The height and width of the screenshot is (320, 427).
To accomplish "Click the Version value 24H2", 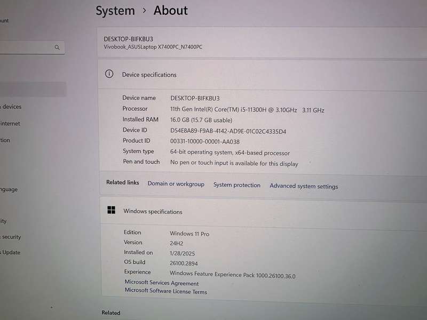I will click(177, 243).
